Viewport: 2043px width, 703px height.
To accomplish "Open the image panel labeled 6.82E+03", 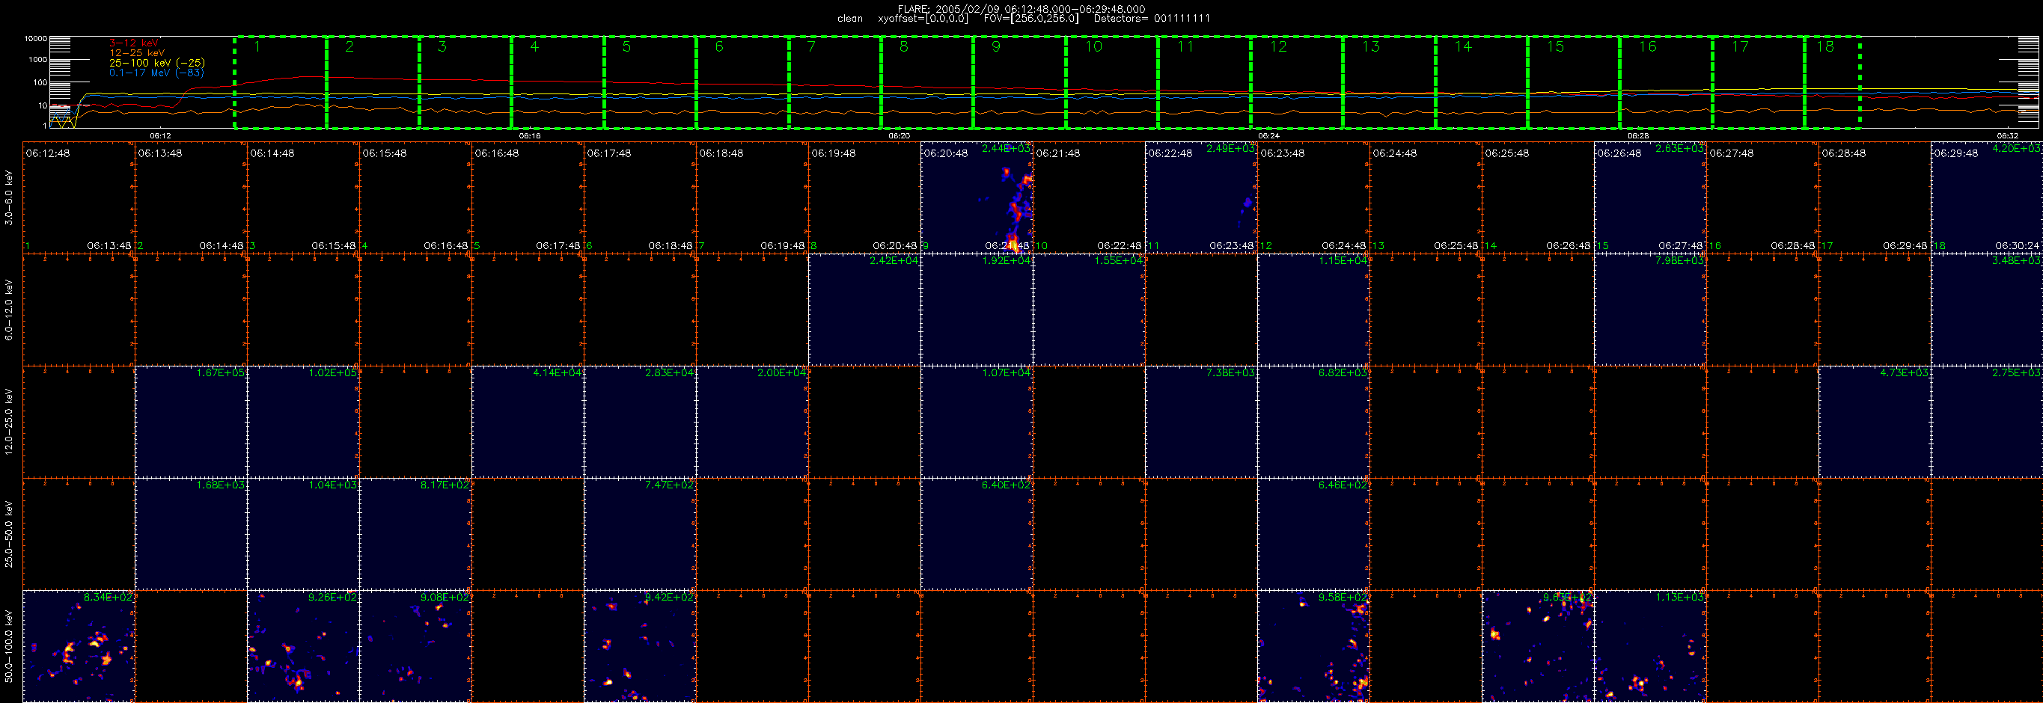I will pos(1313,422).
